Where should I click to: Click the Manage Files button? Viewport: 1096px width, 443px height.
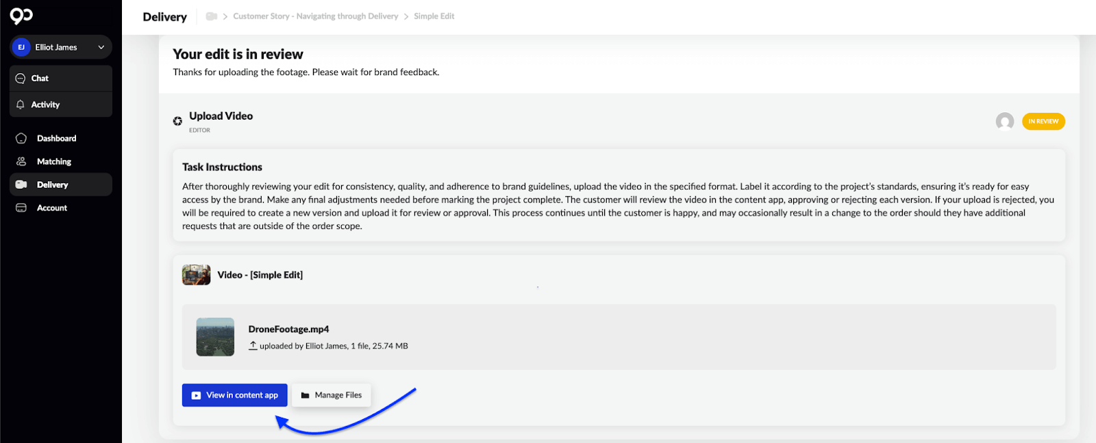[332, 395]
